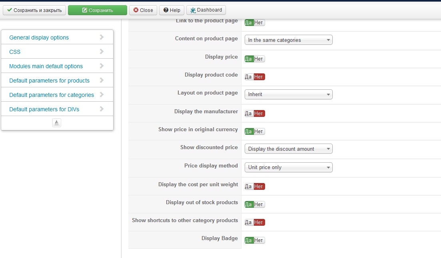441x258 pixels.
Task: Click the collapse arrow icon under sidebar menu
Action: pyautogui.click(x=57, y=123)
